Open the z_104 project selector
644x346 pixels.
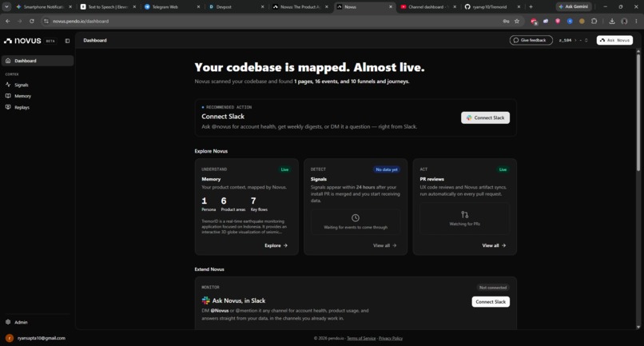[x=574, y=40]
